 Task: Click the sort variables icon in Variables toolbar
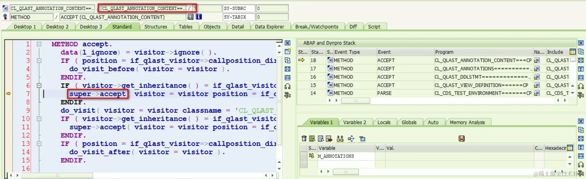(340, 139)
